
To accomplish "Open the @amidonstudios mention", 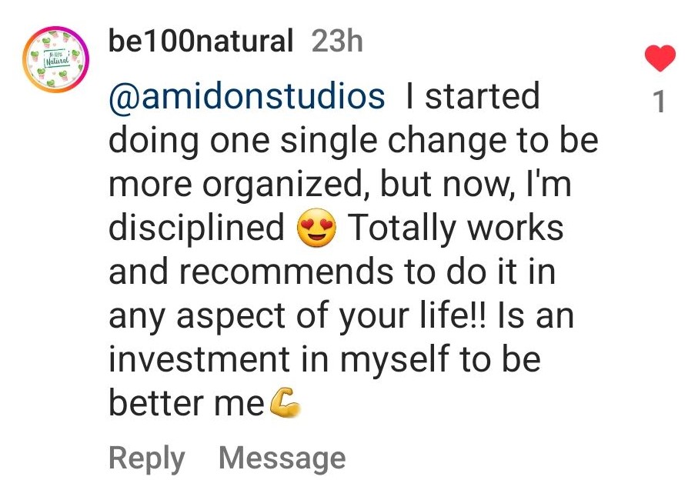I will [247, 97].
